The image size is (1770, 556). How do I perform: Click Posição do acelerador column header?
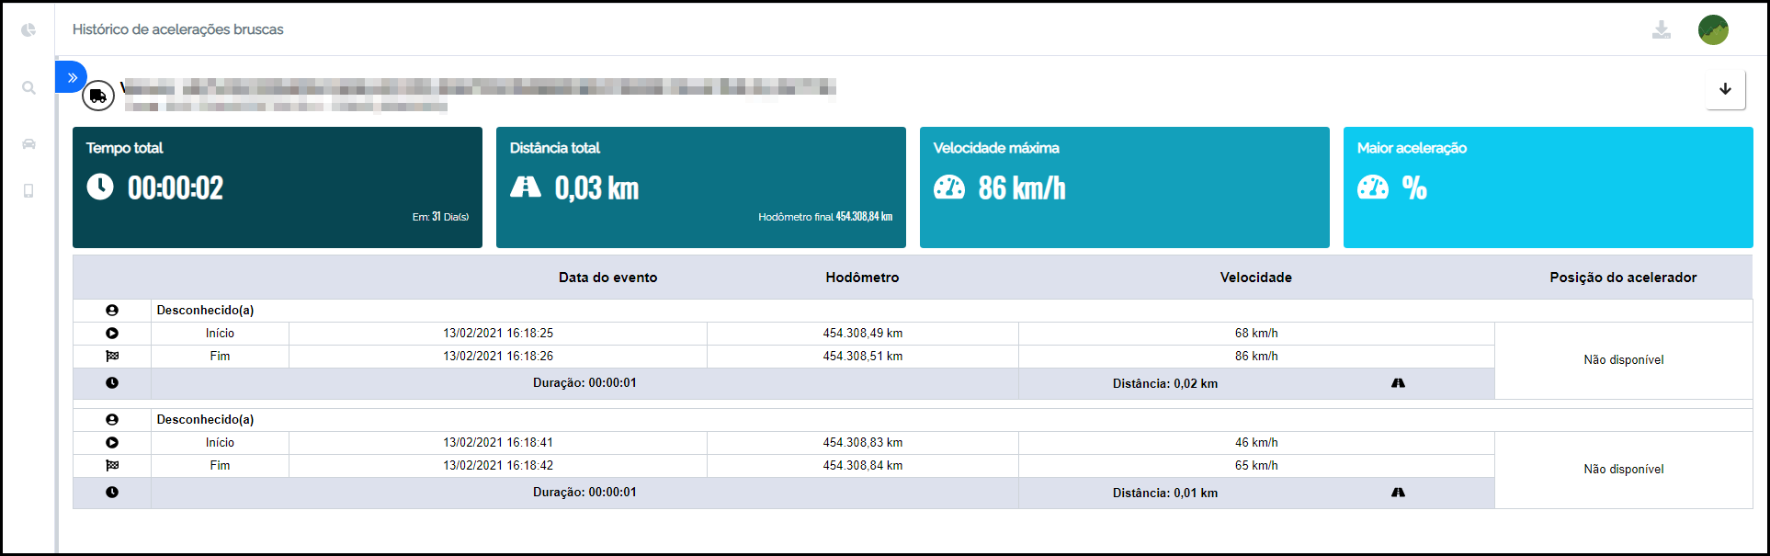[1623, 278]
